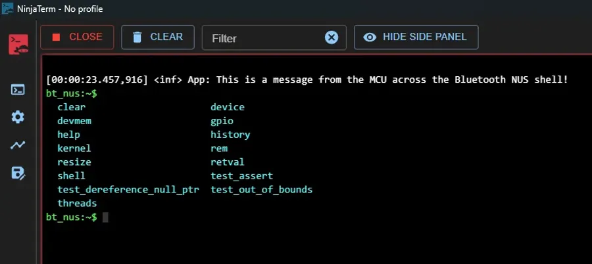
Task: Open the terminal view from sidebar
Action: [x=18, y=89]
